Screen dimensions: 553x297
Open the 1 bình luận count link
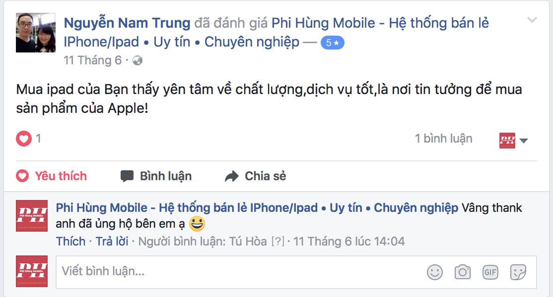443,139
